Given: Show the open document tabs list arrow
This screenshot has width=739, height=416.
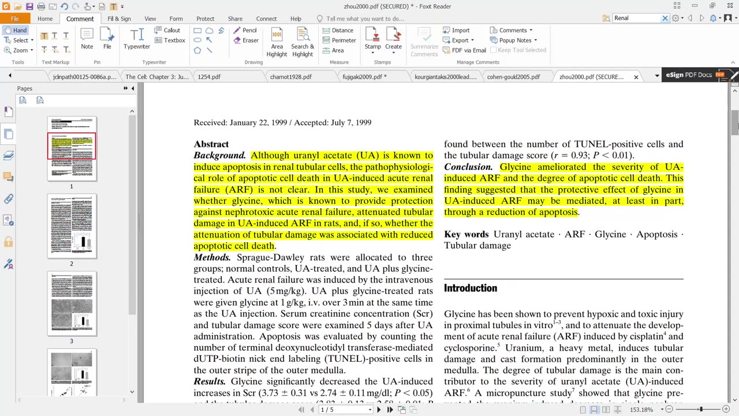Looking at the screenshot, I should coord(657,76).
